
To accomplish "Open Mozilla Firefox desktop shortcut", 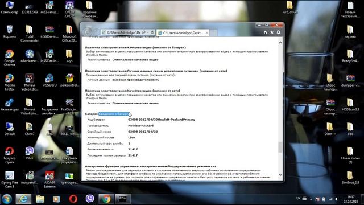I will coord(10,82).
